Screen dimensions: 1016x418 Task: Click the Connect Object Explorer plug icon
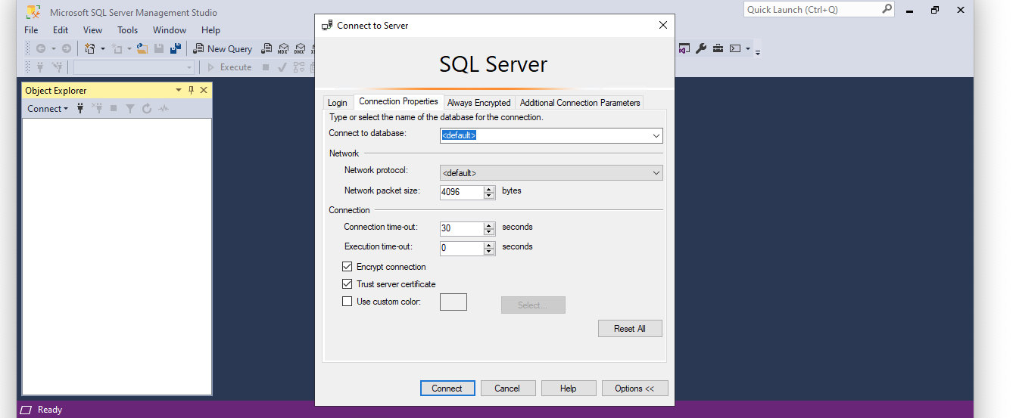tap(80, 109)
